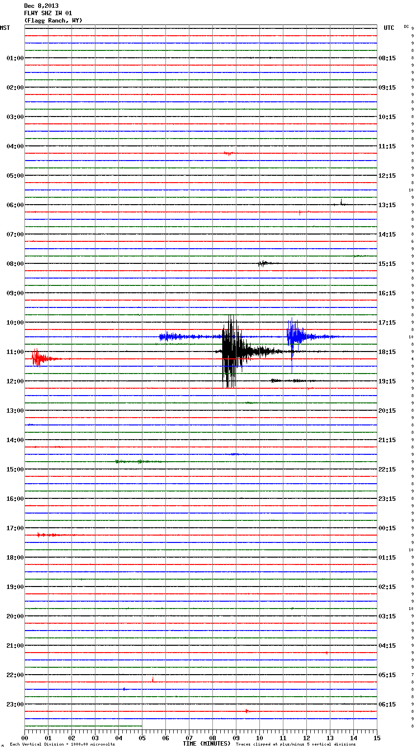Click the '09' minute tick on the time axis
The height and width of the screenshot is (751, 416).
click(x=236, y=738)
